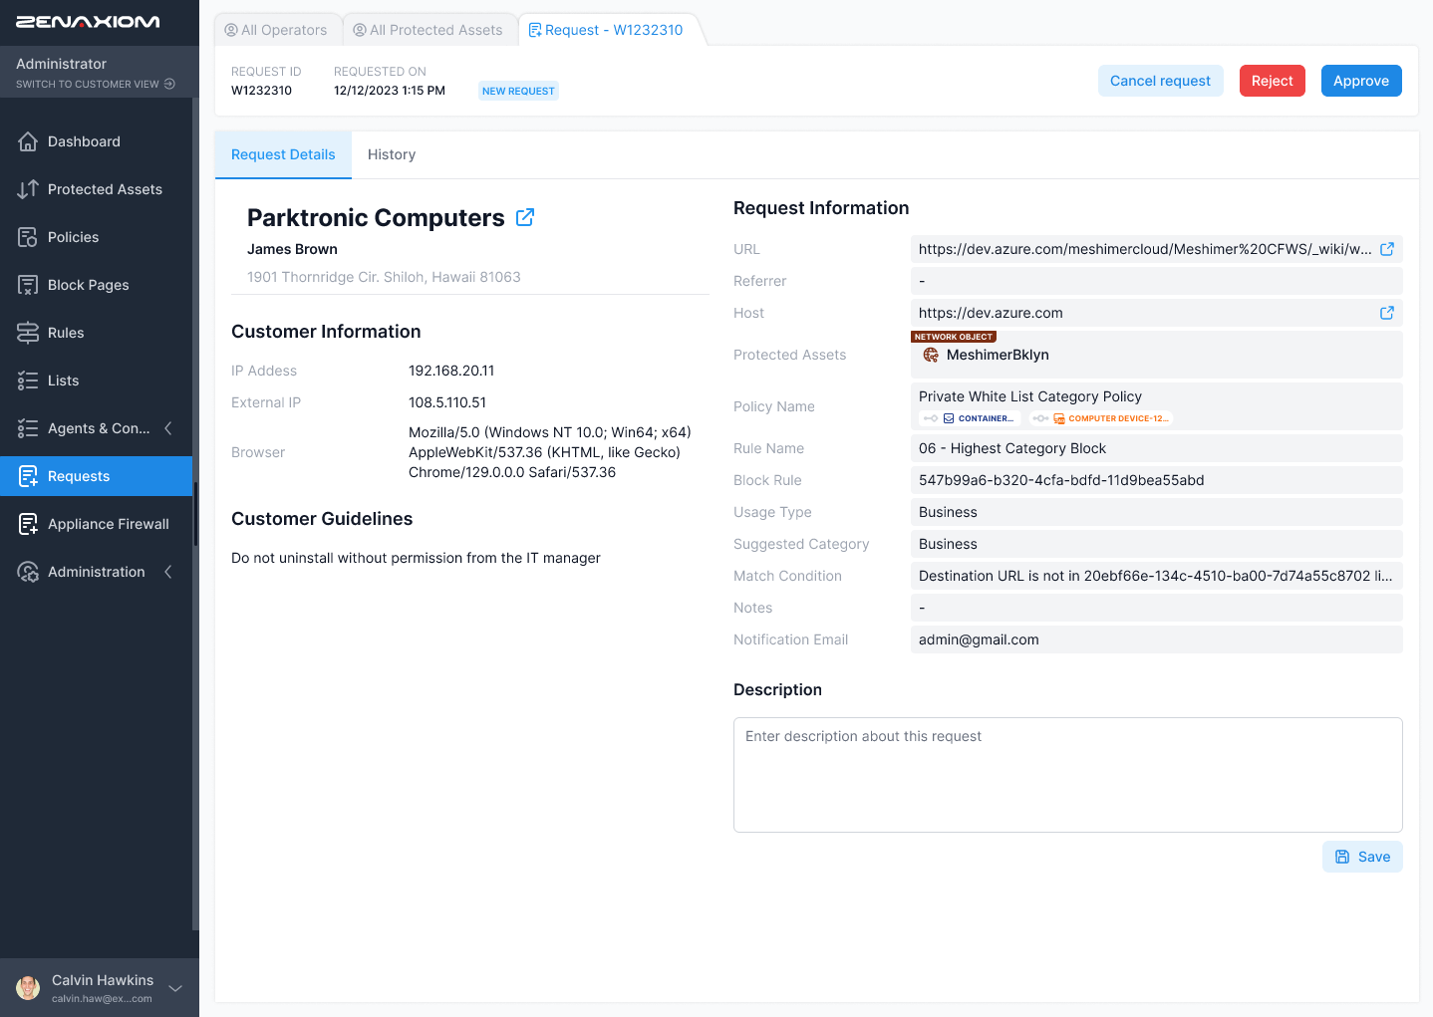Open the Dashboard home icon

[x=28, y=141]
